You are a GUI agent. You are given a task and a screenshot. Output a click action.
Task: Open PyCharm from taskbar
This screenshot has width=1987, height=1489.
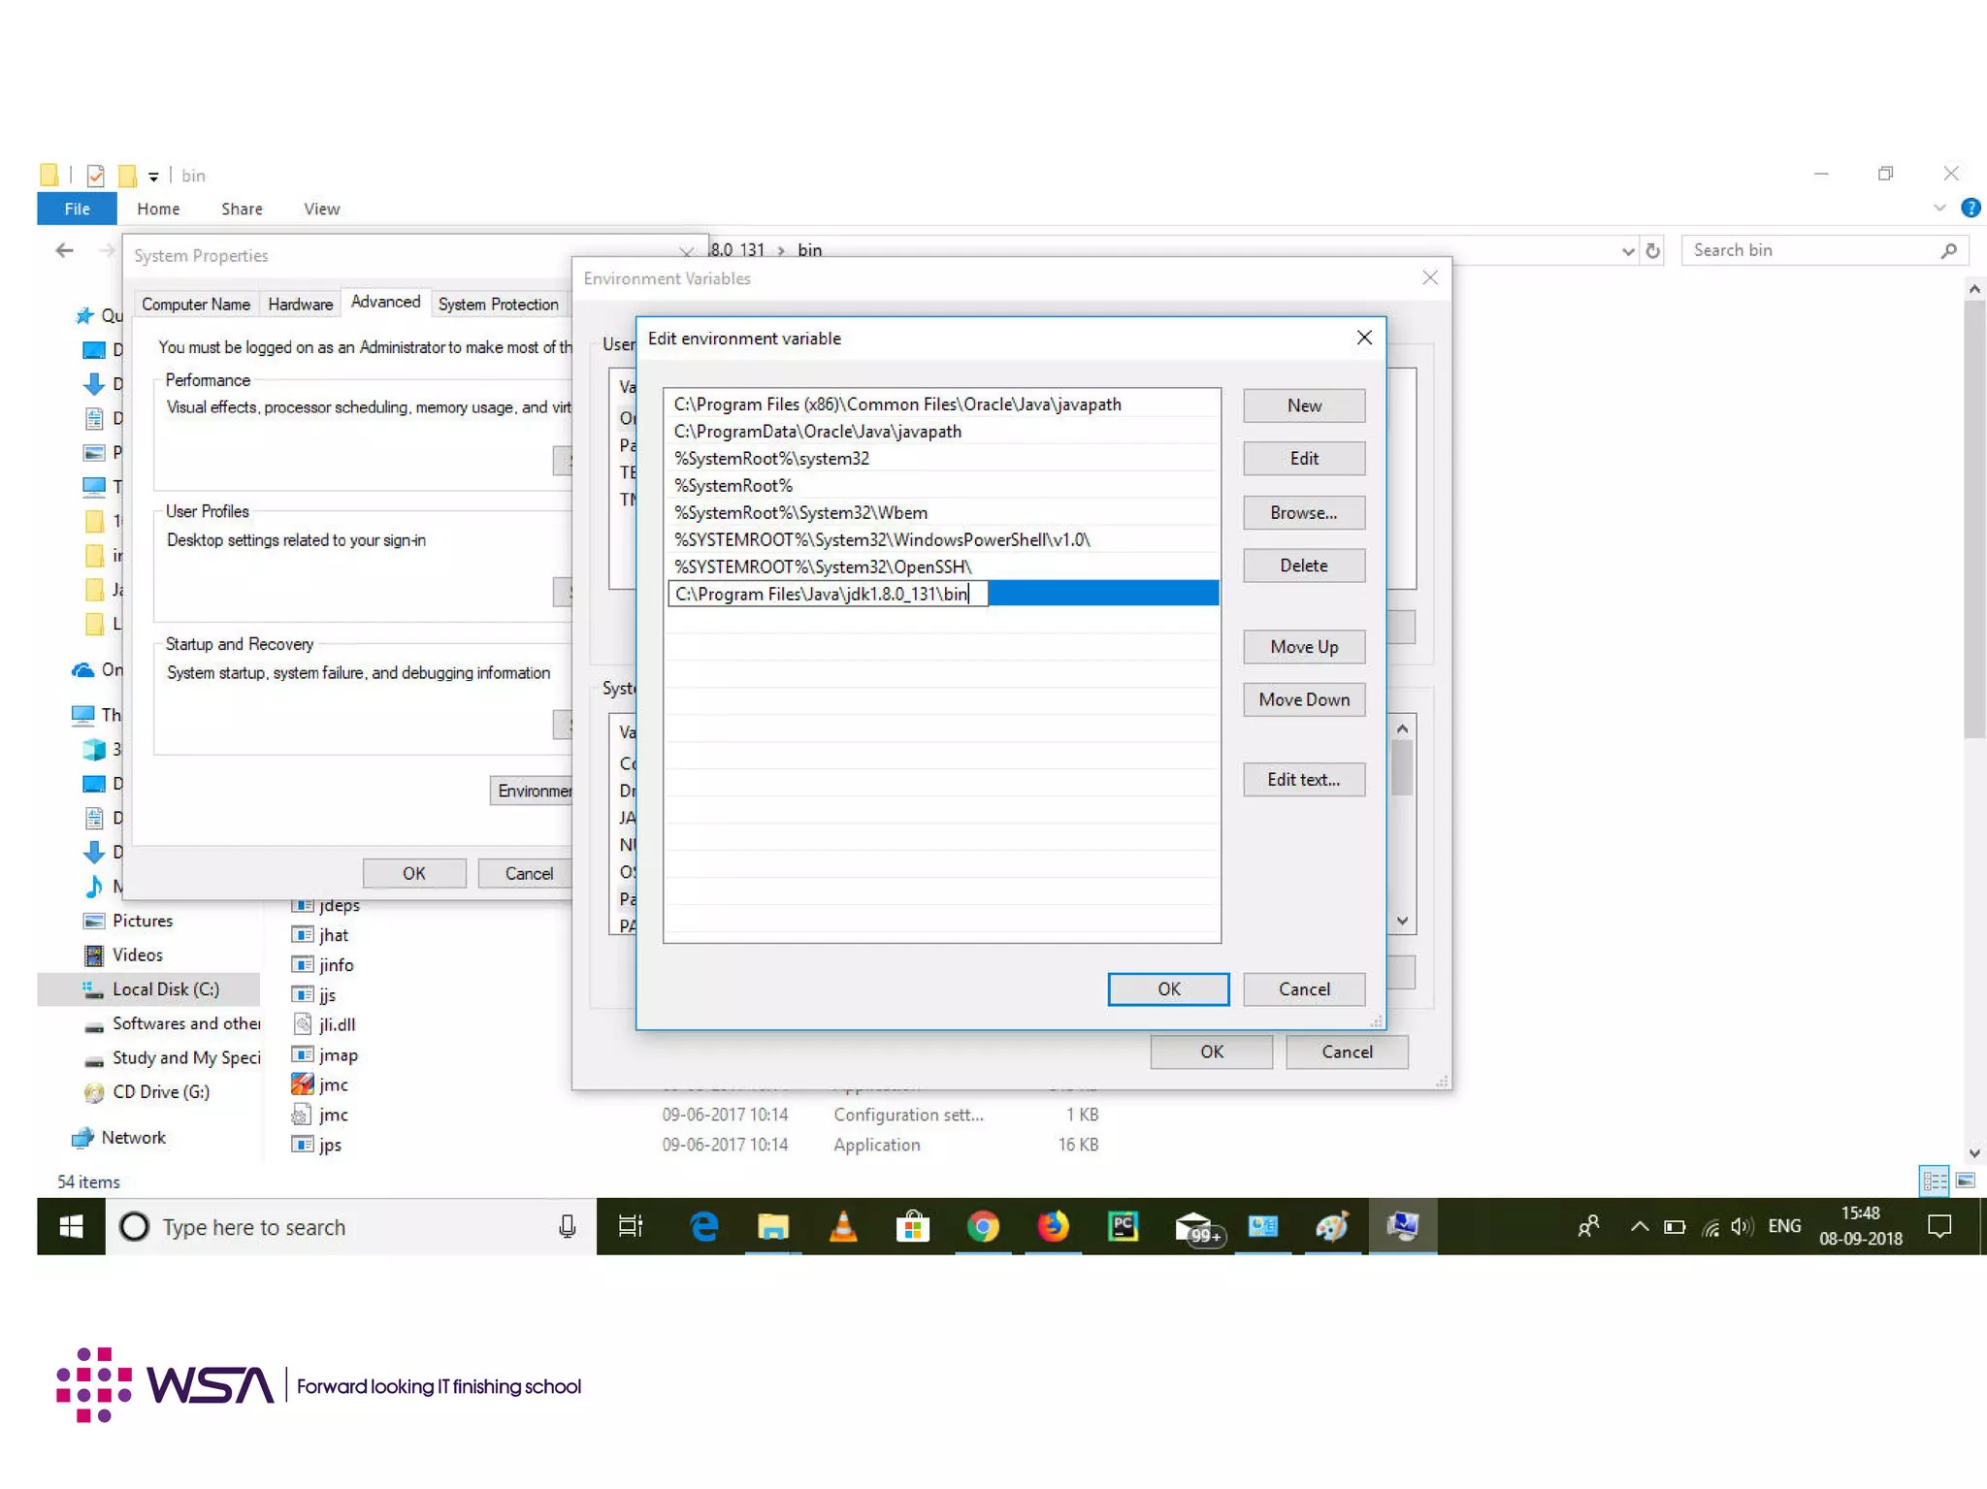(x=1123, y=1226)
